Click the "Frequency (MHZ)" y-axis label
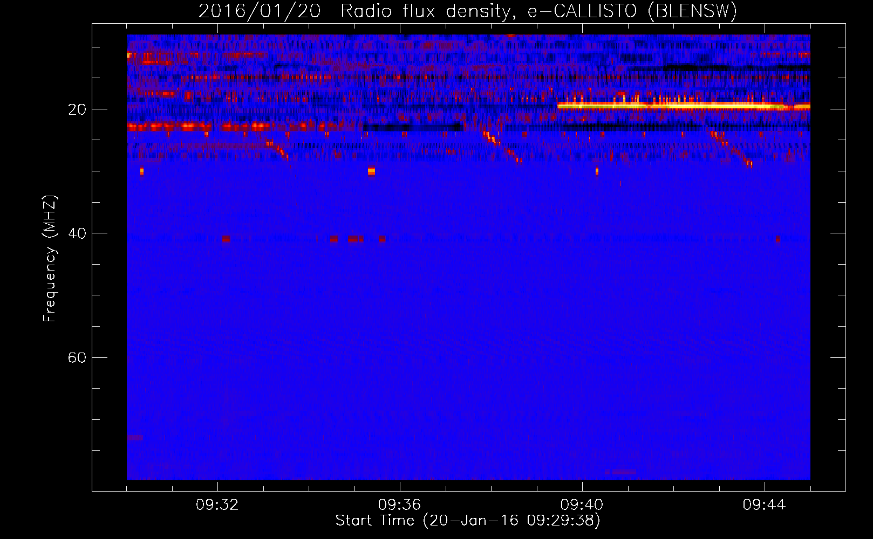Image resolution: width=873 pixels, height=539 pixels. point(50,259)
